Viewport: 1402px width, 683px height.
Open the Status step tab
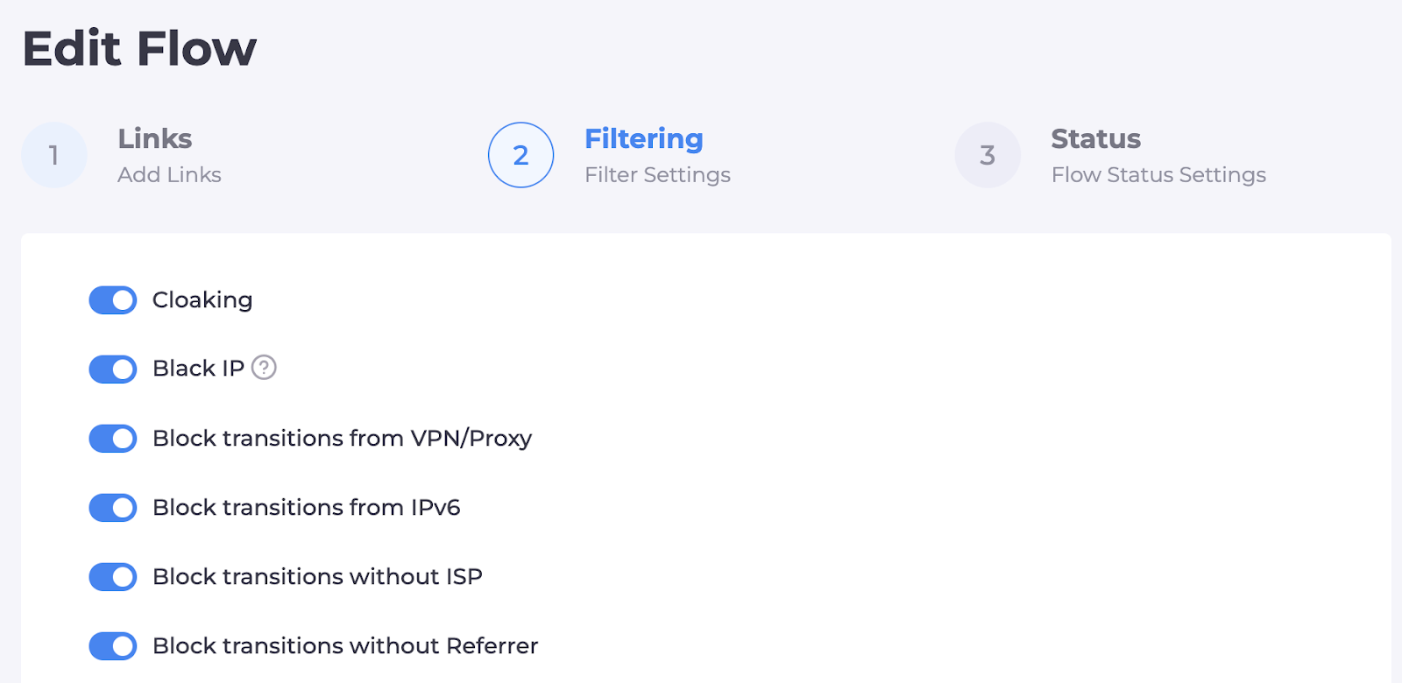1095,138
